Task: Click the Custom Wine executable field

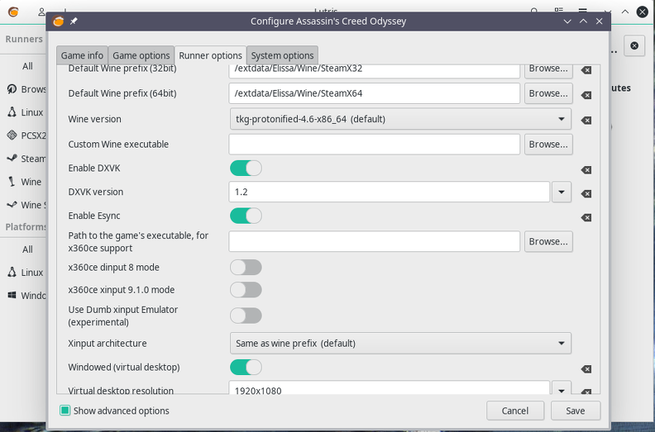Action: [375, 145]
